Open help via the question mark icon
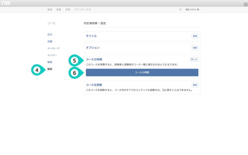This screenshot has width=248, height=155. tap(180, 10)
